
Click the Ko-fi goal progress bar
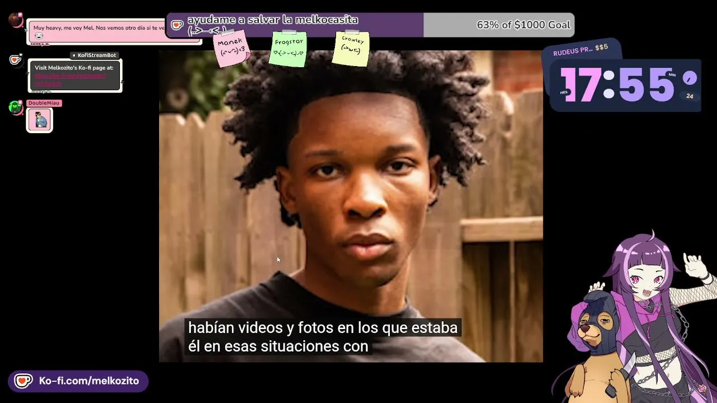[x=370, y=25]
